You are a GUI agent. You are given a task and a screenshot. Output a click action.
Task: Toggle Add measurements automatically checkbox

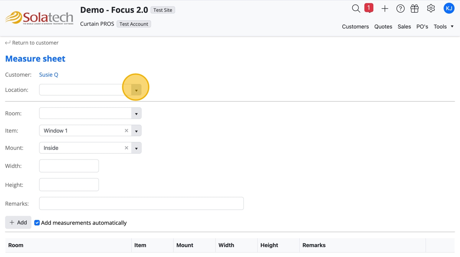point(37,223)
